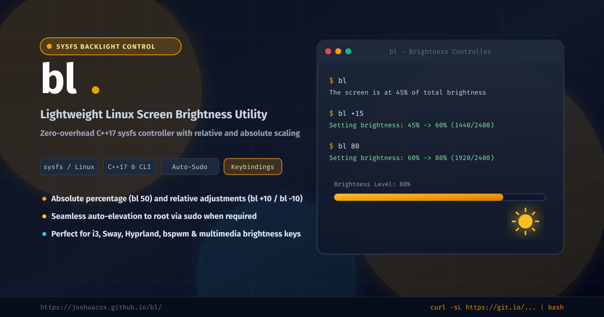Select the sysfs / Linux tag
604x317 pixels.
coord(69,167)
